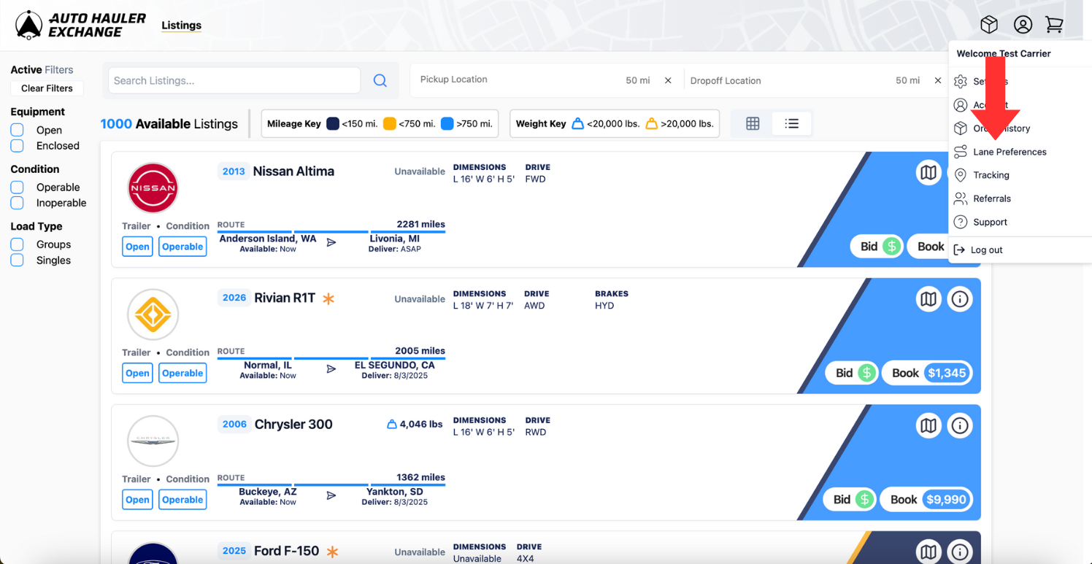Open map for the Nissan Altima listing
1092x564 pixels.
(x=928, y=173)
